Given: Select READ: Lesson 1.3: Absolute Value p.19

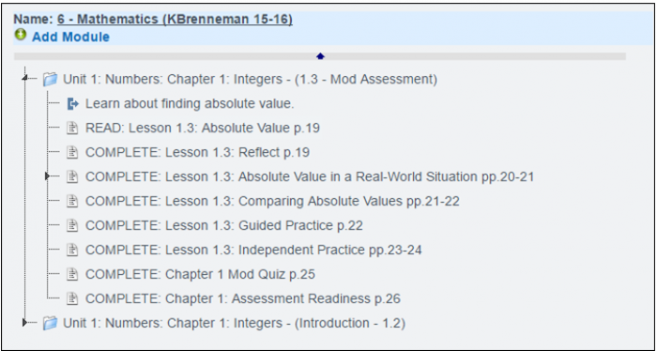Looking at the screenshot, I should 203,129.
